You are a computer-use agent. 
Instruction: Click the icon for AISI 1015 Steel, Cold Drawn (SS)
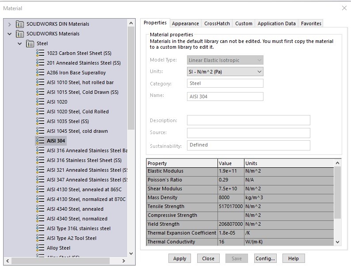40,92
